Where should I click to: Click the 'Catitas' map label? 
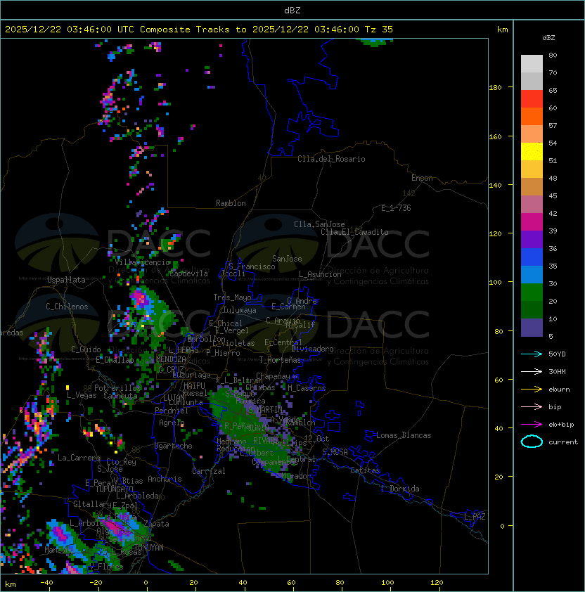click(x=365, y=470)
